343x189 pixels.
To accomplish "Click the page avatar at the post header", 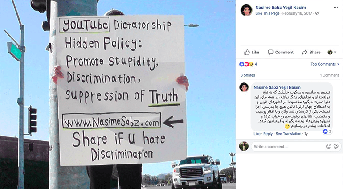I will 246,10.
